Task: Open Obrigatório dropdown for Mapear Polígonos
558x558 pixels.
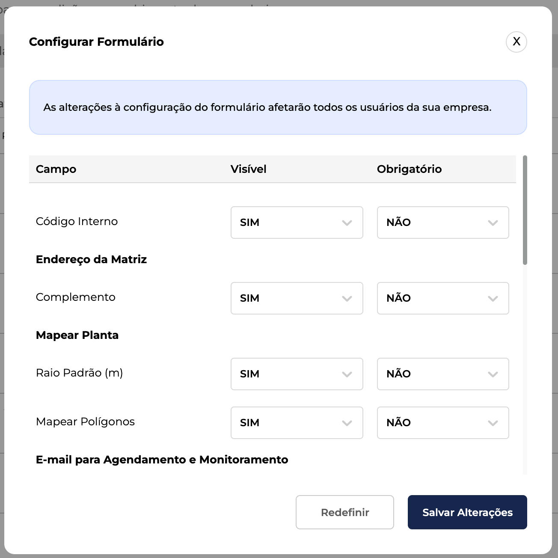Action: (x=442, y=423)
